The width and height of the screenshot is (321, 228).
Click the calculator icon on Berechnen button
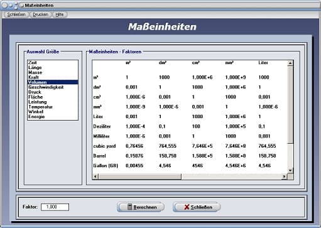pos(130,207)
